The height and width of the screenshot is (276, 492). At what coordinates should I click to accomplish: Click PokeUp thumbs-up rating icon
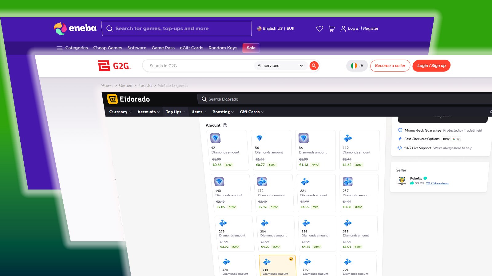click(x=412, y=183)
